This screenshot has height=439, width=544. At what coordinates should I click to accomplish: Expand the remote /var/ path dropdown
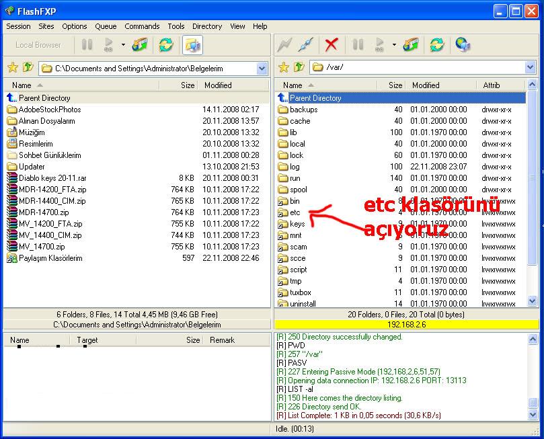pyautogui.click(x=531, y=68)
